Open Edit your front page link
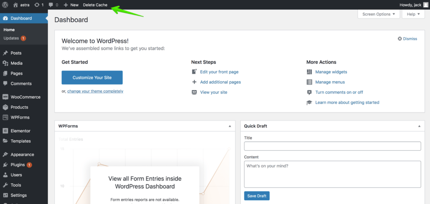This screenshot has height=204, width=430. tap(219, 72)
